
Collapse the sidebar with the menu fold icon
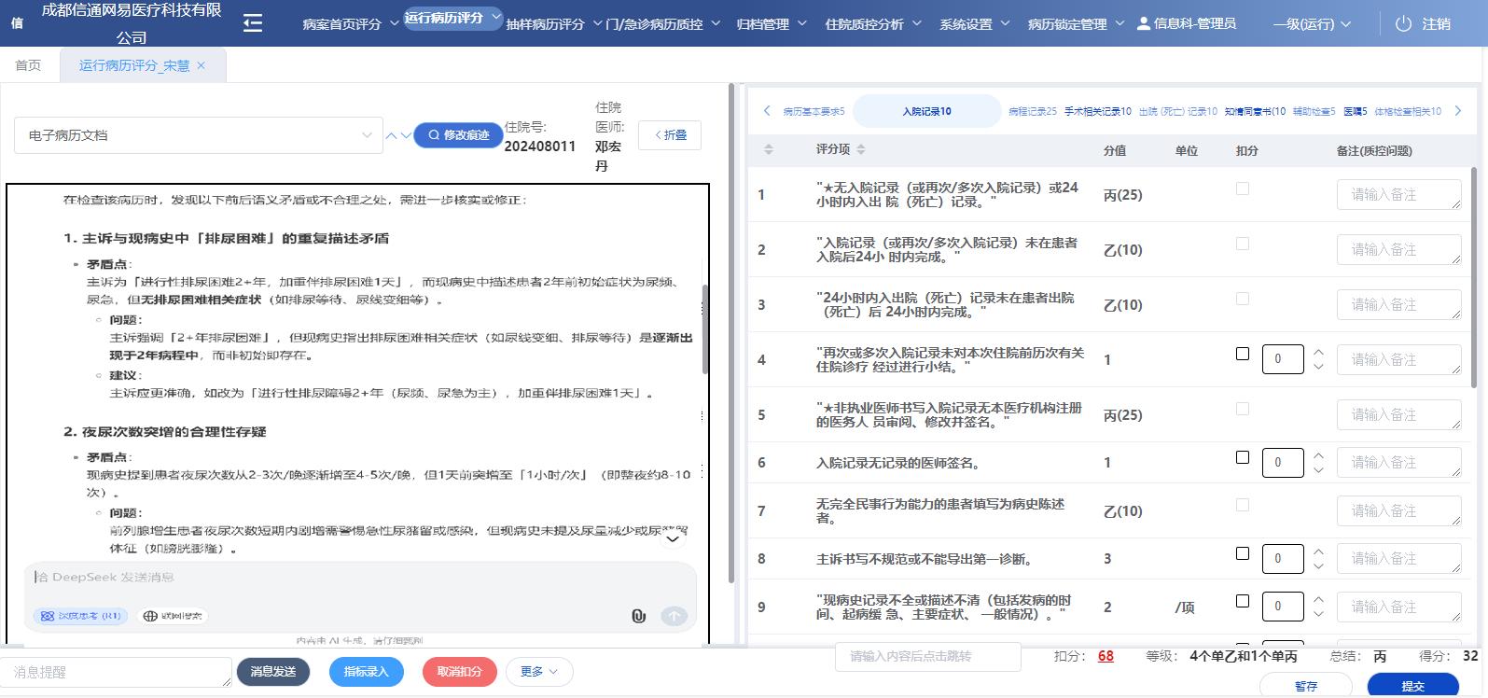tap(253, 23)
